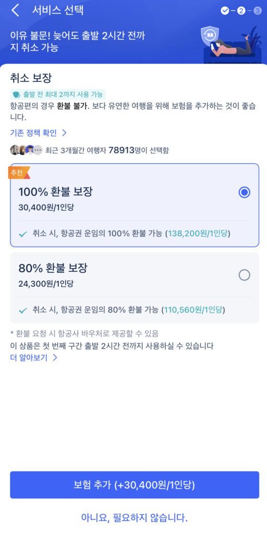Tap the completed step one checkmark icon
This screenshot has height=534, width=267.
225,10
